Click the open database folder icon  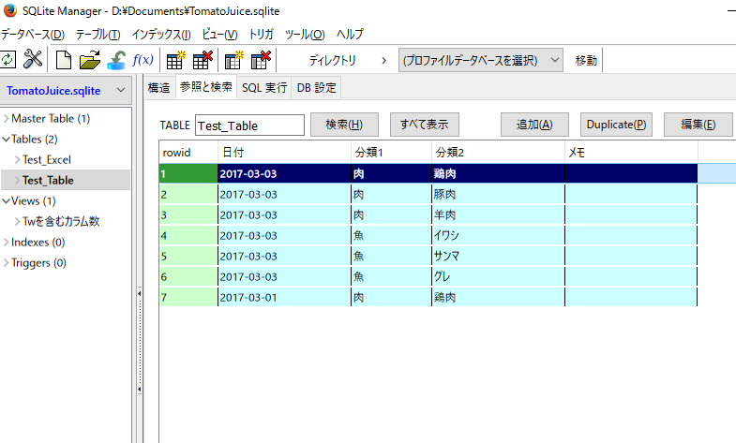(90, 60)
